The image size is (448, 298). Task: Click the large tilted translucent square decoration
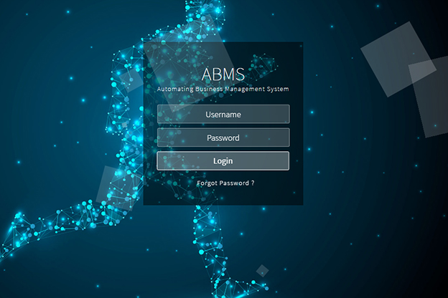397,59
